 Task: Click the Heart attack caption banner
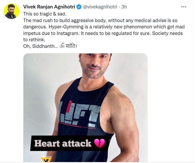click(x=70, y=143)
